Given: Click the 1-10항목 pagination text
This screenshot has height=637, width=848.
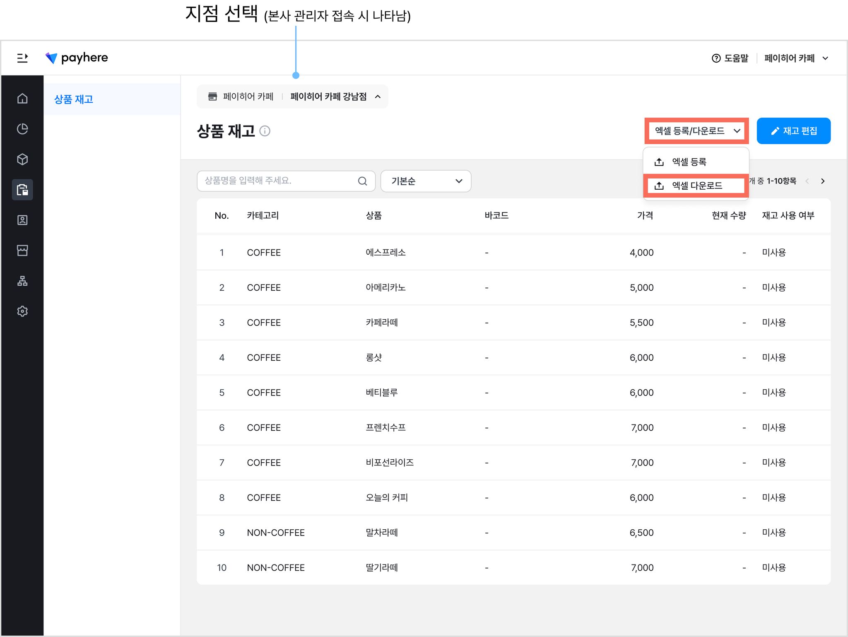Looking at the screenshot, I should coord(781,181).
